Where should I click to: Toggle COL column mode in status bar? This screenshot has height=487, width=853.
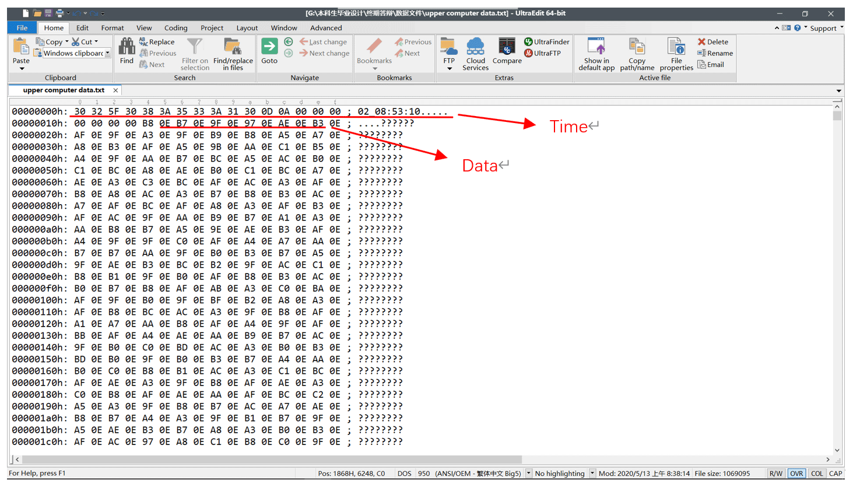(x=817, y=474)
